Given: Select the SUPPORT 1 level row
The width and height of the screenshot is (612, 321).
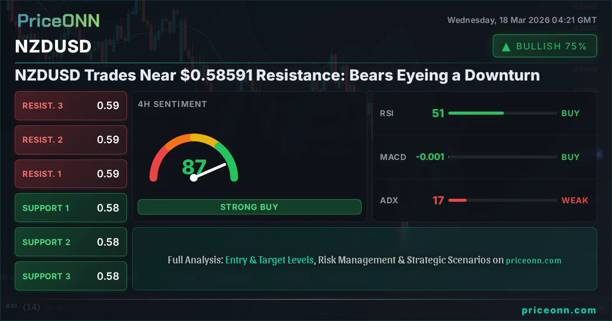Looking at the screenshot, I should click(x=71, y=208).
